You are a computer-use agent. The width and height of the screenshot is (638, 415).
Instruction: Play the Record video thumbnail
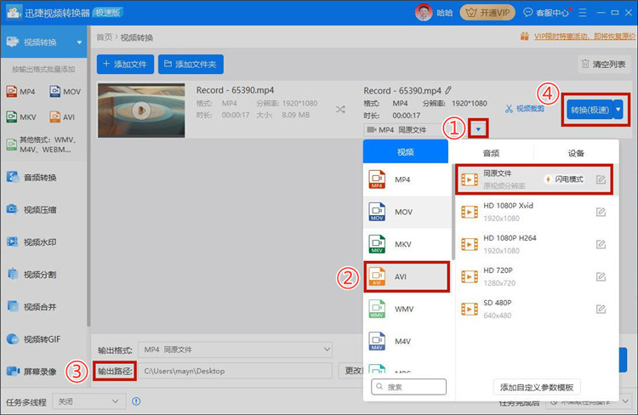click(x=141, y=110)
